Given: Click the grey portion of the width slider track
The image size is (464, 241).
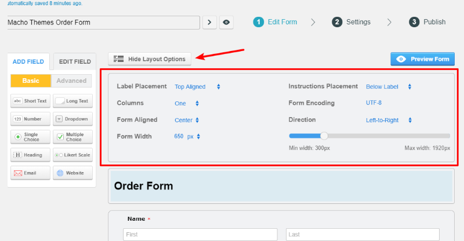Looking at the screenshot, I should click(389, 136).
